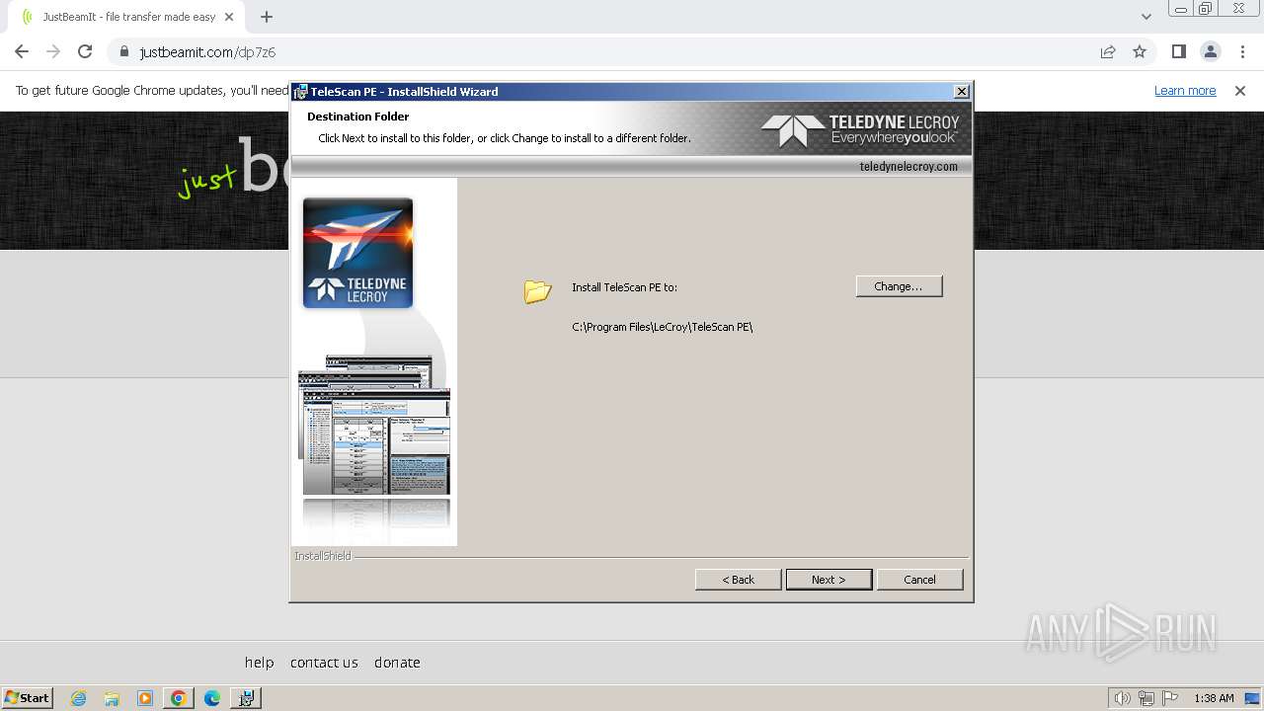The width and height of the screenshot is (1264, 711).
Task: Click the teledynelecroy.com text in header
Action: [908, 167]
